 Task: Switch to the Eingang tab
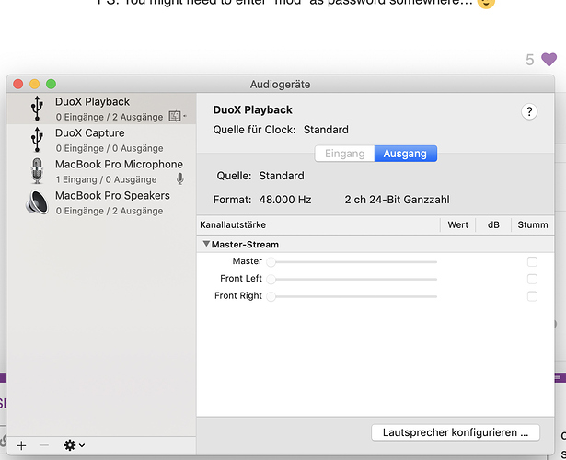click(345, 154)
